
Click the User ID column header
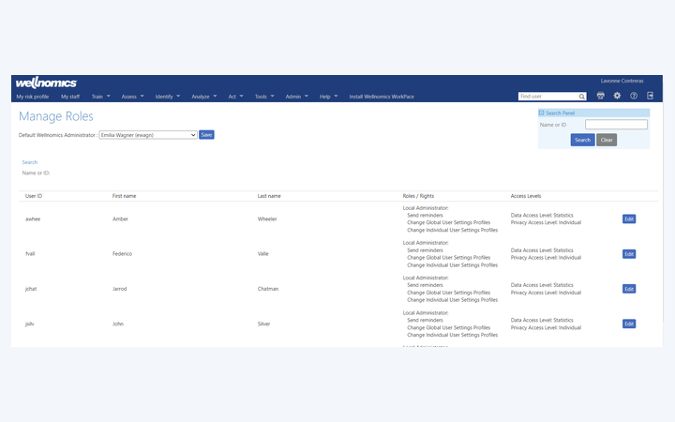pos(34,196)
